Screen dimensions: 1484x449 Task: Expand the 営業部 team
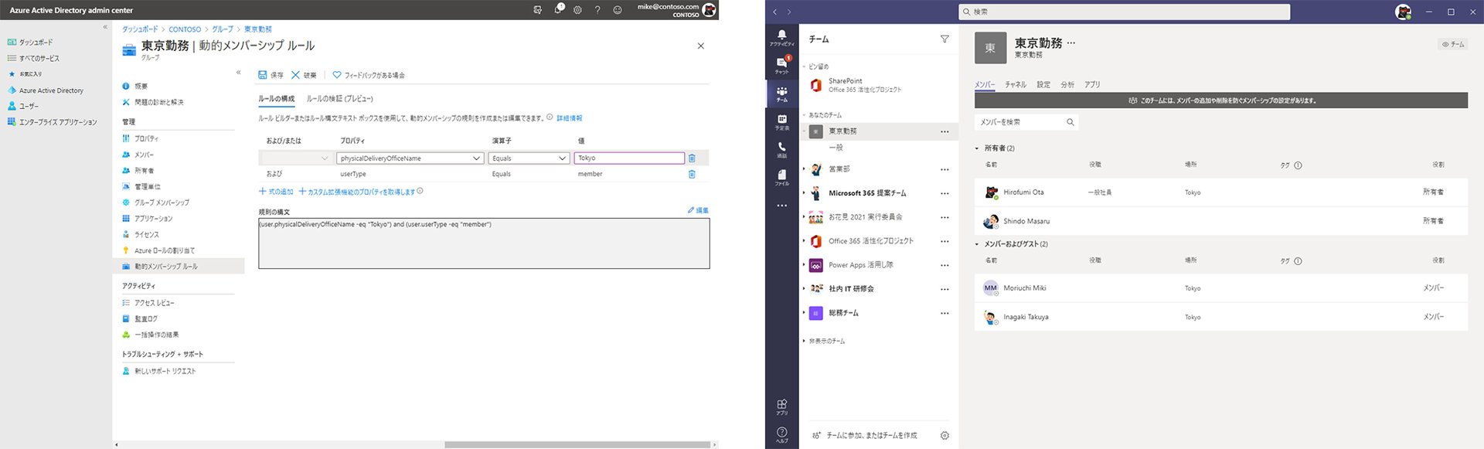pos(804,169)
